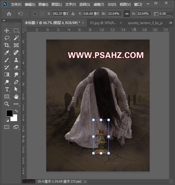Toggle the reference point checkbox

click(x=35, y=14)
